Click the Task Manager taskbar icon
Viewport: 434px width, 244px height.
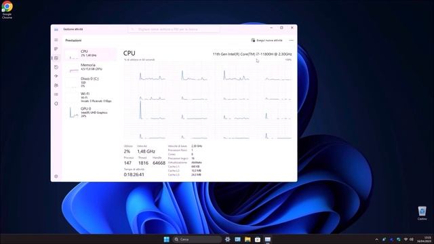point(267,239)
